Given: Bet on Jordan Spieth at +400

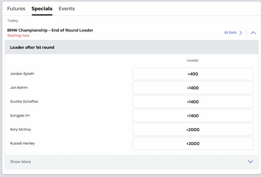Looking at the screenshot, I should (193, 74).
